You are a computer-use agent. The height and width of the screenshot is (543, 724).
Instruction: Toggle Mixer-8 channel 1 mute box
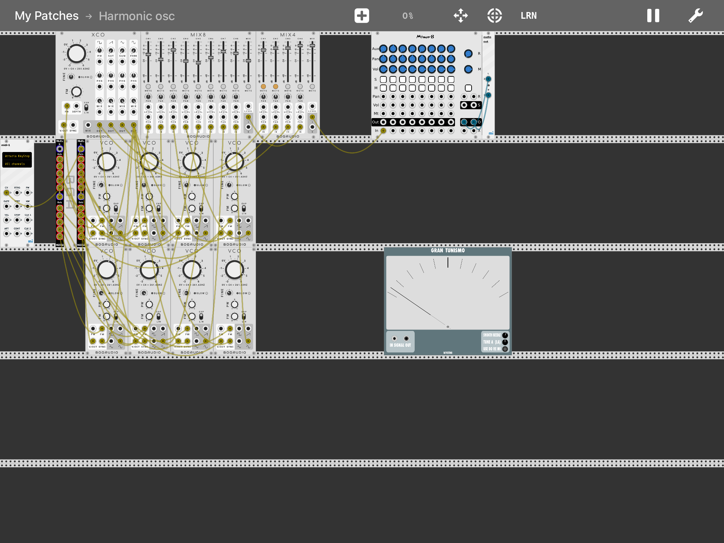[x=383, y=88]
